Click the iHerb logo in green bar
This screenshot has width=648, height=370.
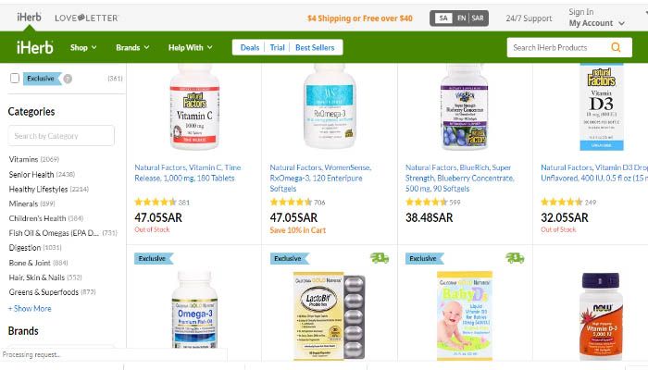click(35, 47)
